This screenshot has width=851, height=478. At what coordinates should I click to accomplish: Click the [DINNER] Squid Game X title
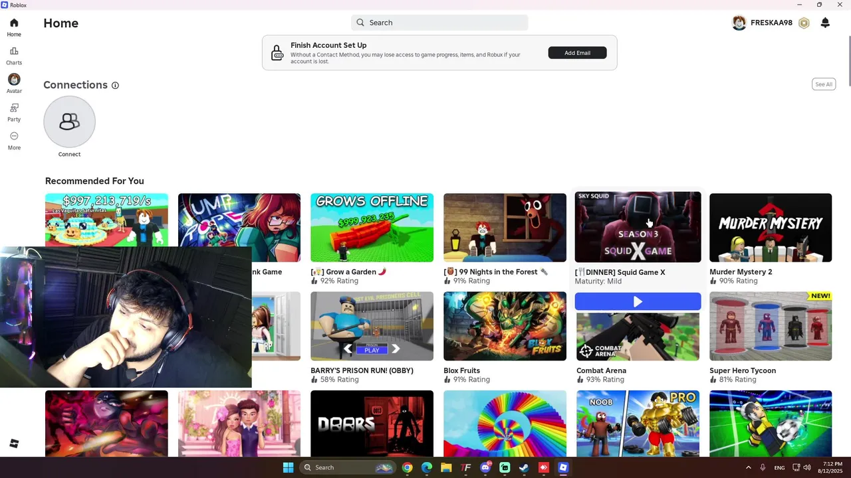pyautogui.click(x=620, y=272)
